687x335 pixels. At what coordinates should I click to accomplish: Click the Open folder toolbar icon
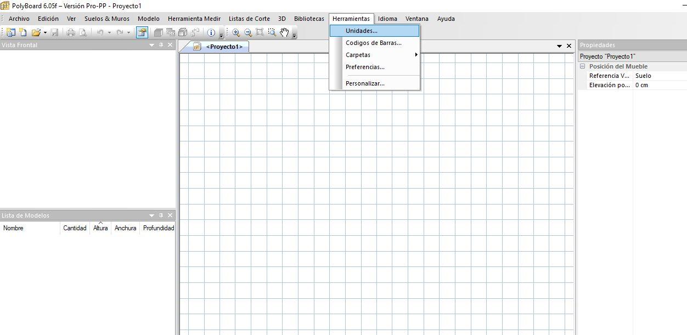click(x=36, y=32)
